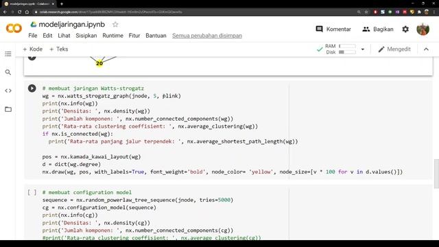
Task: Open the code snippets sidebar icon
Action: tap(8, 91)
